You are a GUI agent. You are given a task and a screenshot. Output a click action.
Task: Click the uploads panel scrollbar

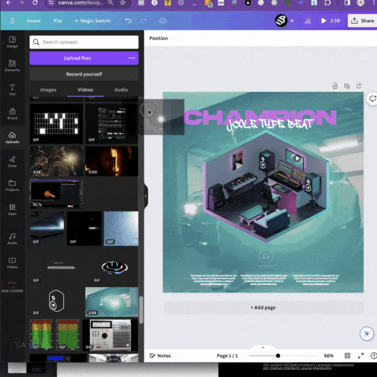[141, 310]
